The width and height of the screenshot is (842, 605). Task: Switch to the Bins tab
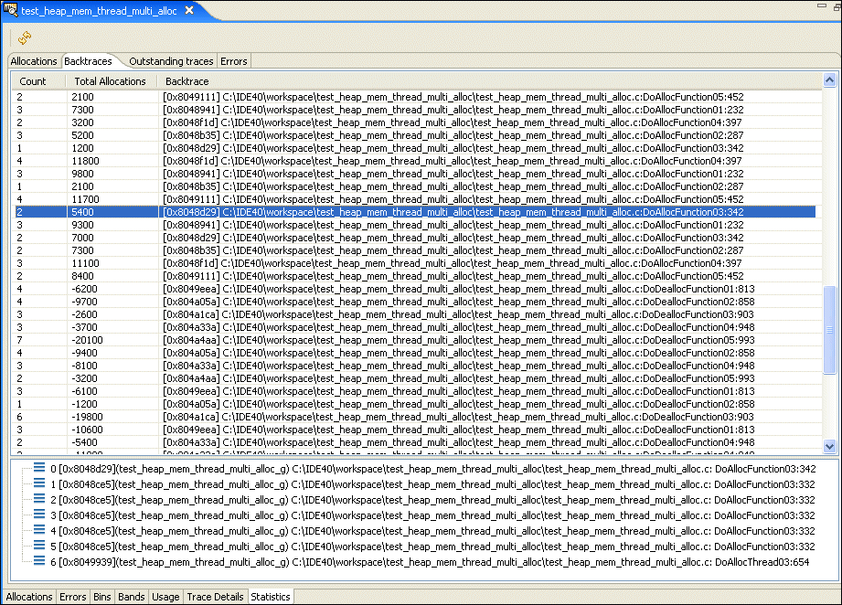[x=101, y=597]
